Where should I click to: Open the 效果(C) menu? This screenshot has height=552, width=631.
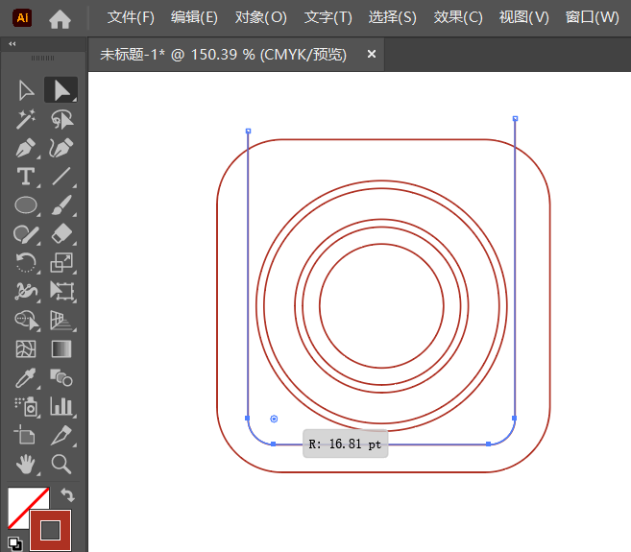coord(458,18)
